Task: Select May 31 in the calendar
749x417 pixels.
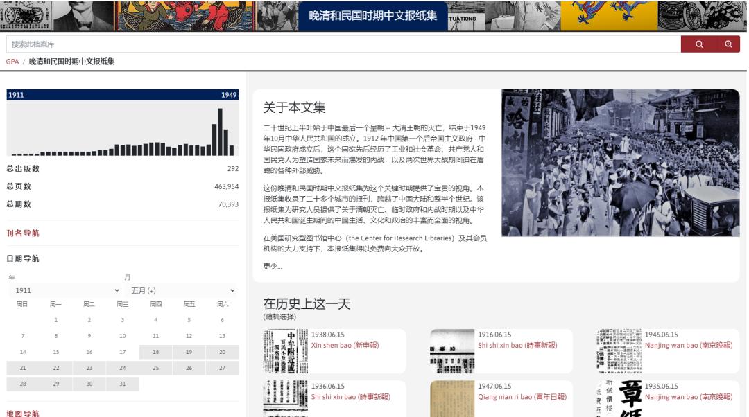Action: pyautogui.click(x=122, y=384)
